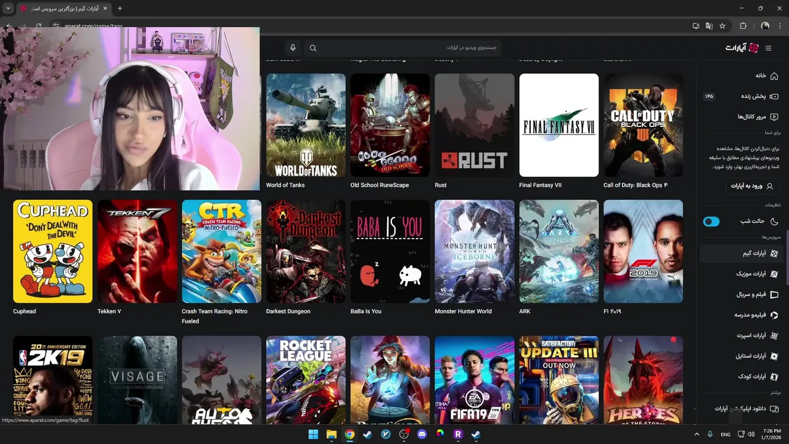Open آپارات اسپرت service link
Screen dimensions: 789x444
pyautogui.click(x=742, y=335)
